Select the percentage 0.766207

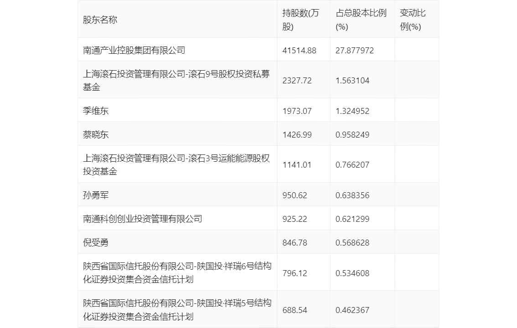[352, 164]
